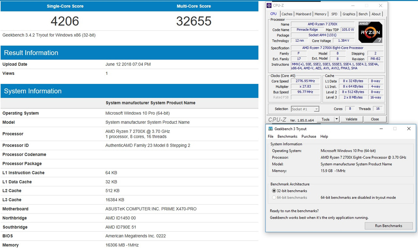
Task: Click the CPU-Z app icon in title bar
Action: pyautogui.click(x=269, y=6)
